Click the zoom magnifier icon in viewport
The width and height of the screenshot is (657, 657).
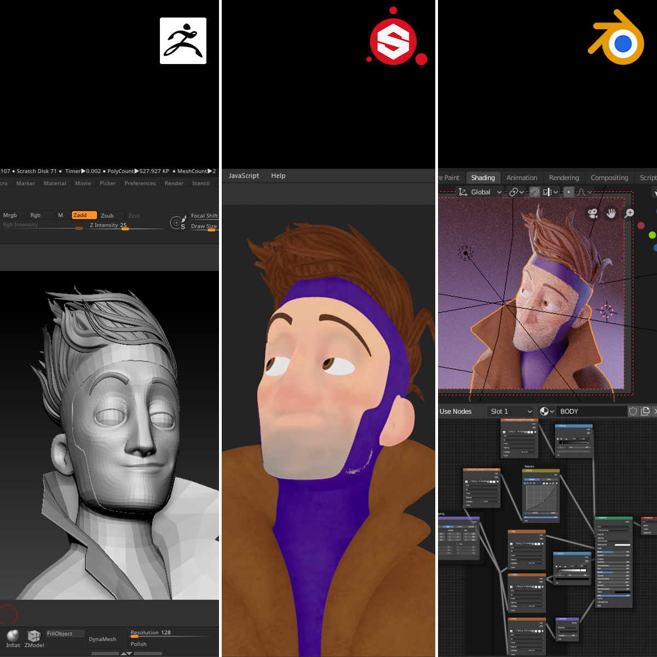pos(630,212)
